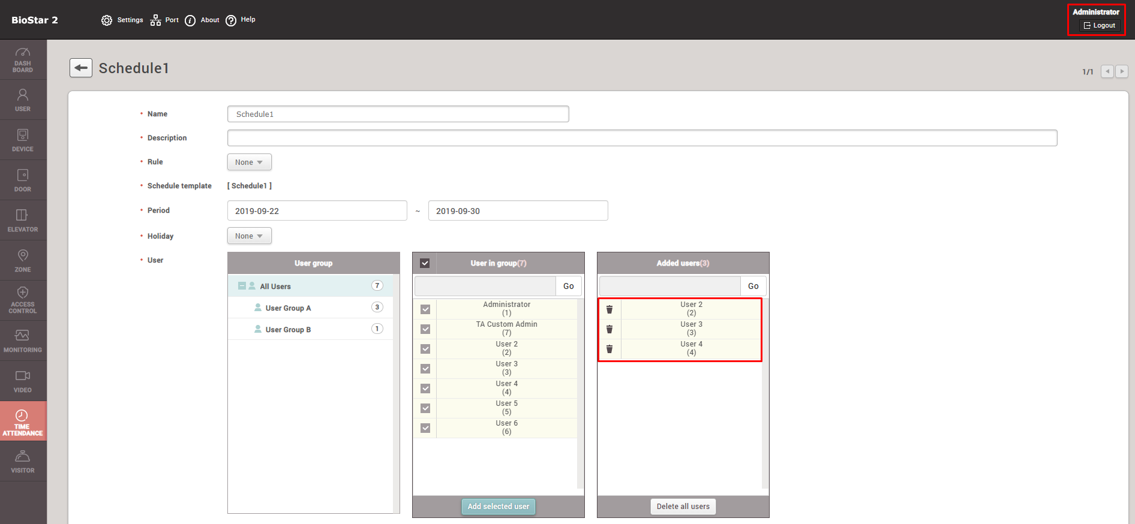
Task: Collapse the All Users group tree
Action: pyautogui.click(x=242, y=286)
